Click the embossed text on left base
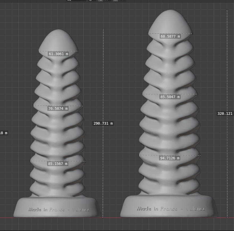This screenshot has width=234, height=231. pyautogui.click(x=59, y=210)
